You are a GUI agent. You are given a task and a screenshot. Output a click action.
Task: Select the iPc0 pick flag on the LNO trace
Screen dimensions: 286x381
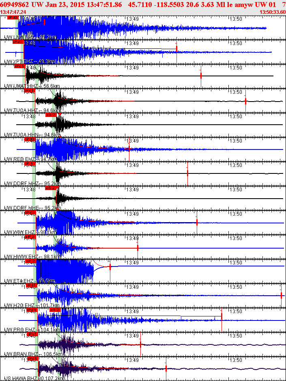(13, 17)
